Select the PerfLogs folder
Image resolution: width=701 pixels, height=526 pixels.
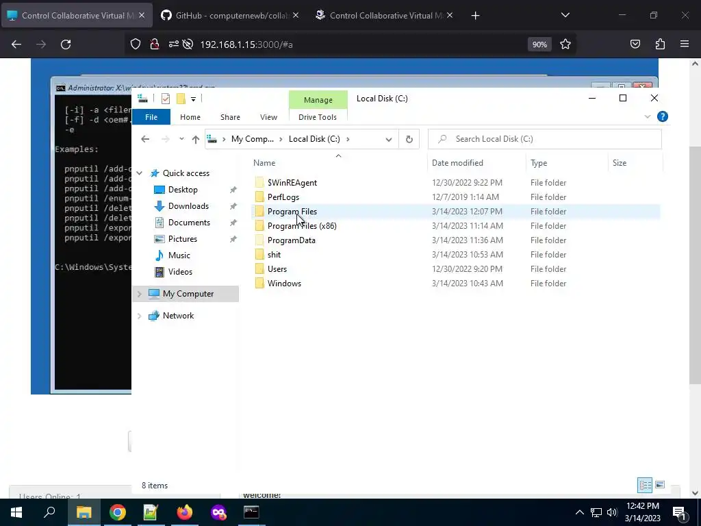(283, 197)
